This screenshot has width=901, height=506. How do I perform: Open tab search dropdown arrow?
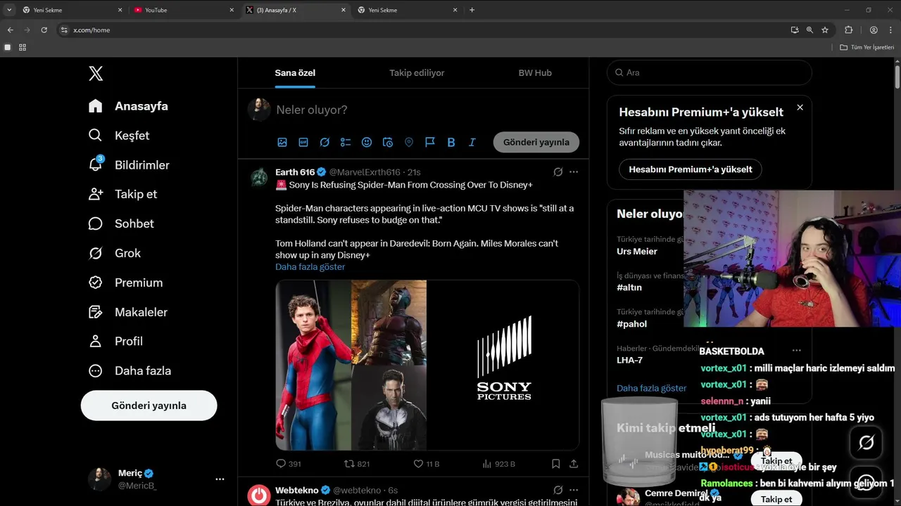pyautogui.click(x=9, y=10)
